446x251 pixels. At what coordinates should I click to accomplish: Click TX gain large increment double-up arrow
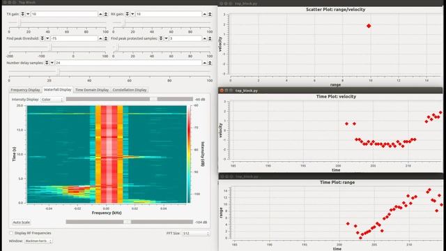pos(105,14)
